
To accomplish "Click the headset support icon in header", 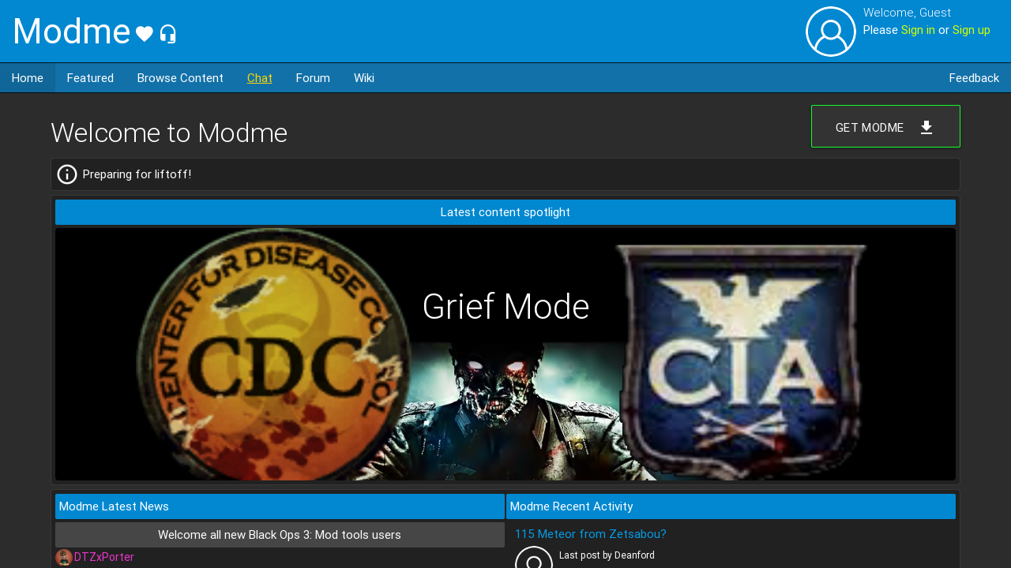I will [167, 34].
